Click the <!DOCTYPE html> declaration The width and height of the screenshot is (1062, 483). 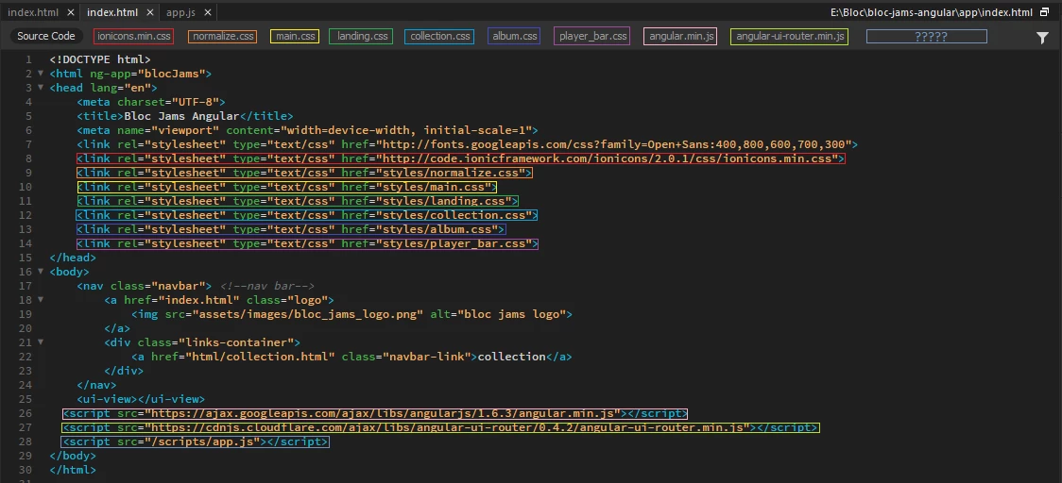point(100,59)
